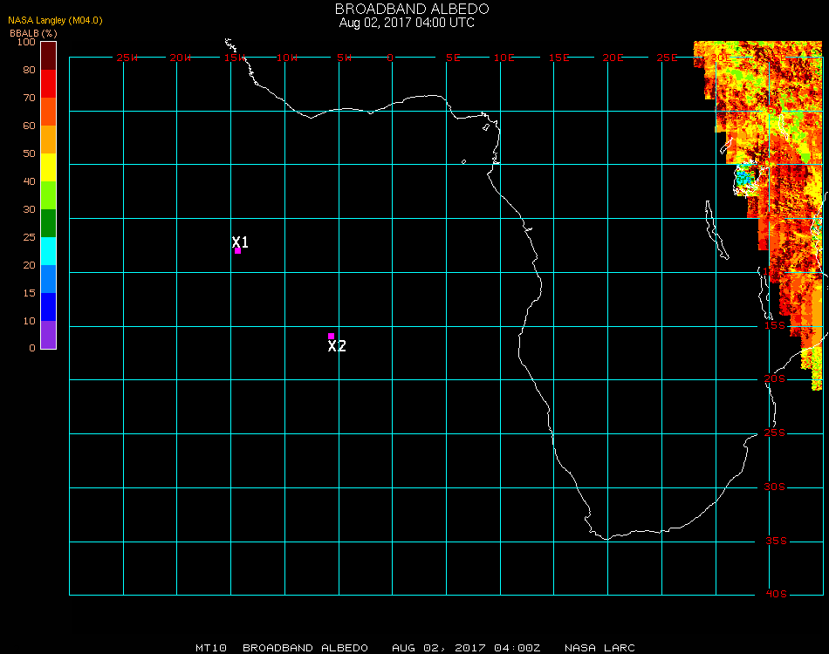
Task: Click the dark green 25-30 legend swatch
Action: 49,223
